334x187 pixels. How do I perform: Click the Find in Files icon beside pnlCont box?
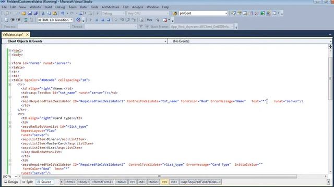point(175,14)
